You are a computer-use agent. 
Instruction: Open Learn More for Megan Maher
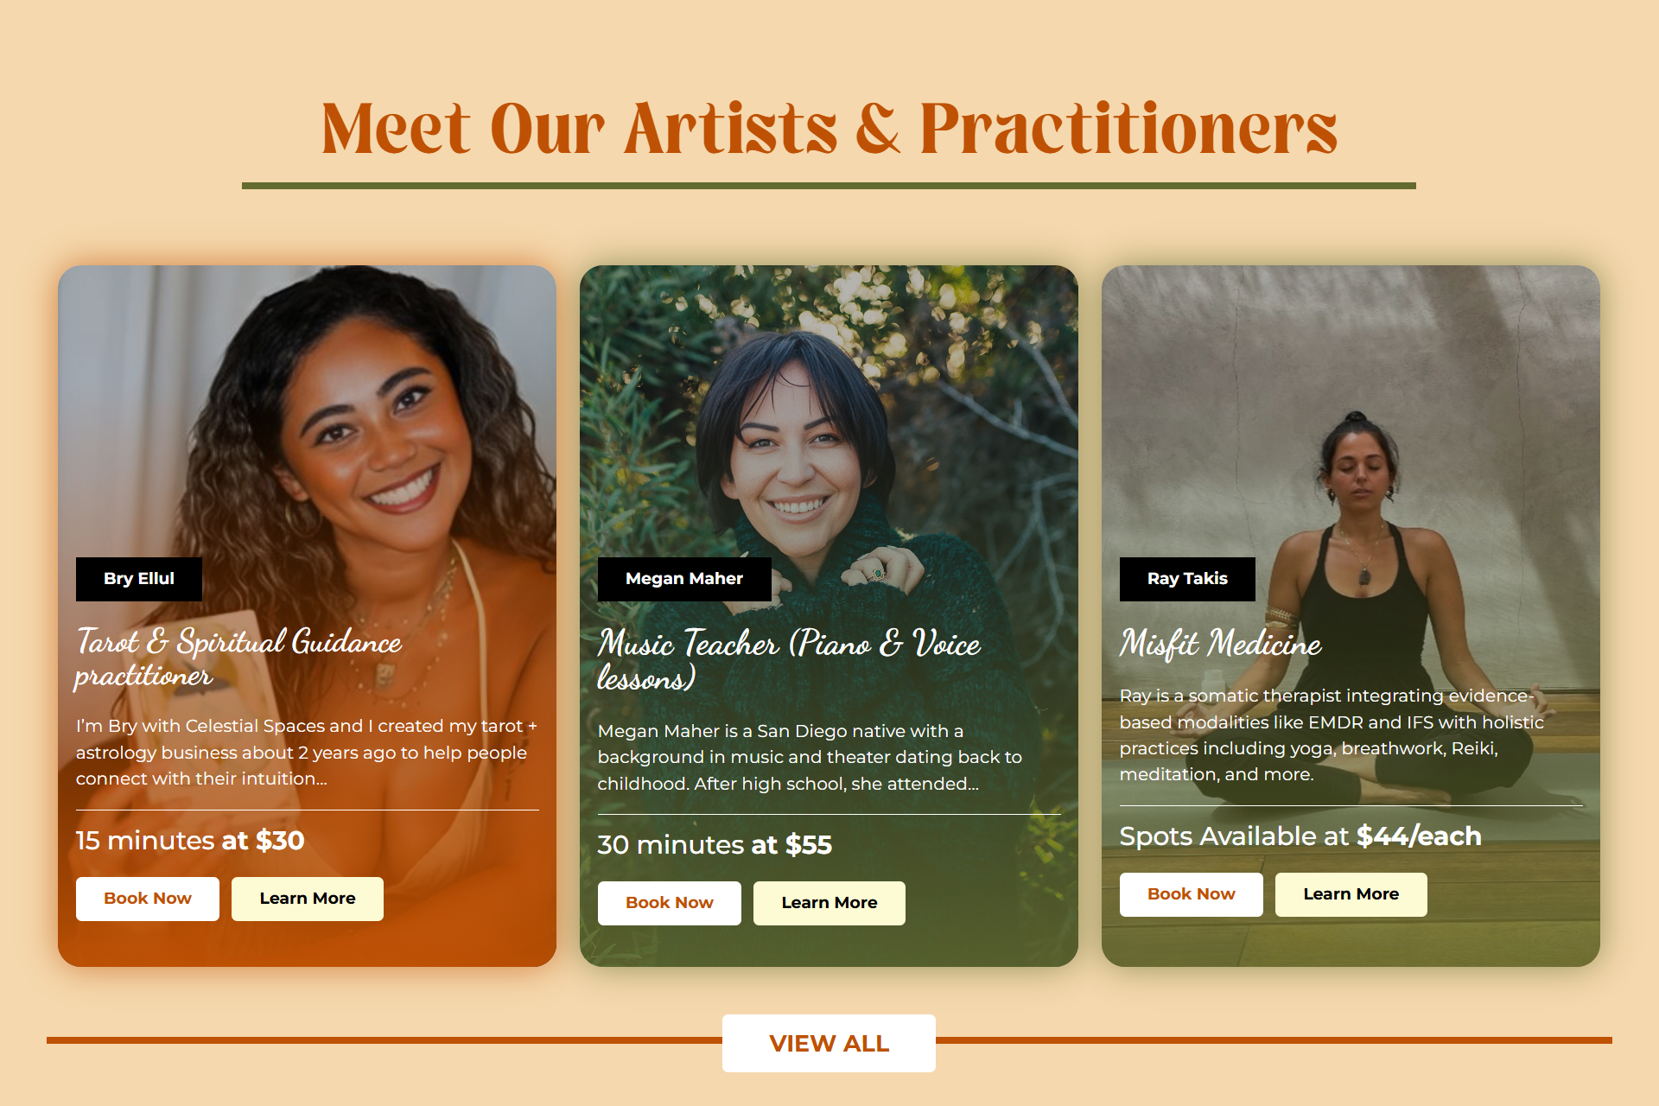(x=829, y=903)
